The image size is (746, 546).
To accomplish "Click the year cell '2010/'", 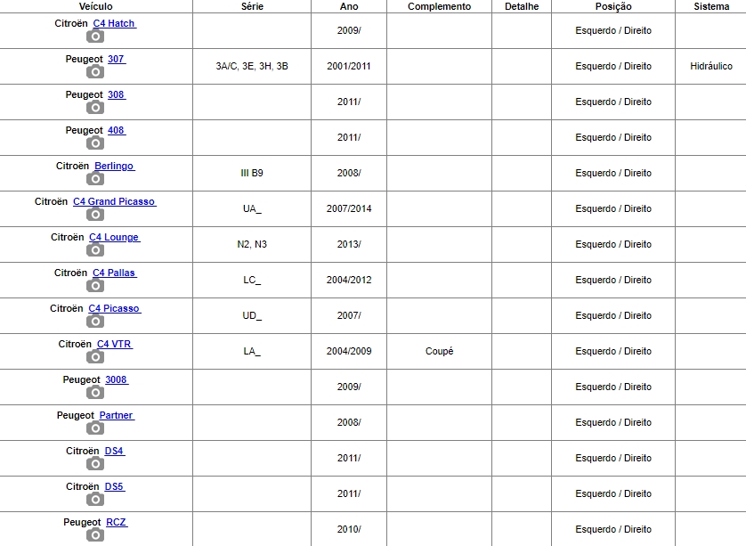I will [x=349, y=529].
